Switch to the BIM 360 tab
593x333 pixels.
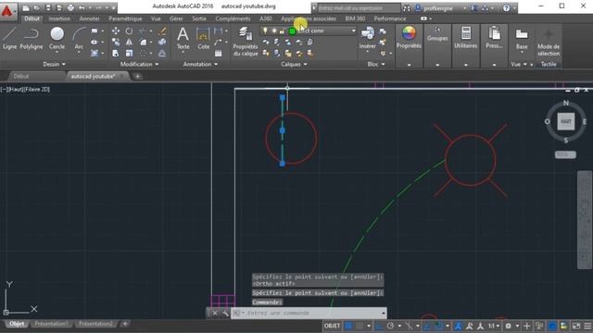click(x=355, y=18)
